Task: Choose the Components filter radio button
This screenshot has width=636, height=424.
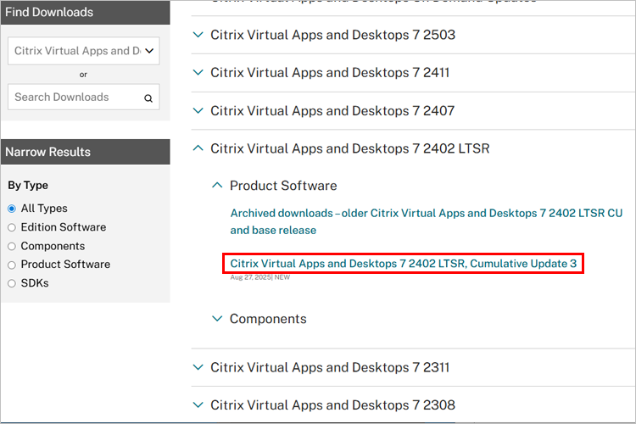Action: tap(12, 246)
